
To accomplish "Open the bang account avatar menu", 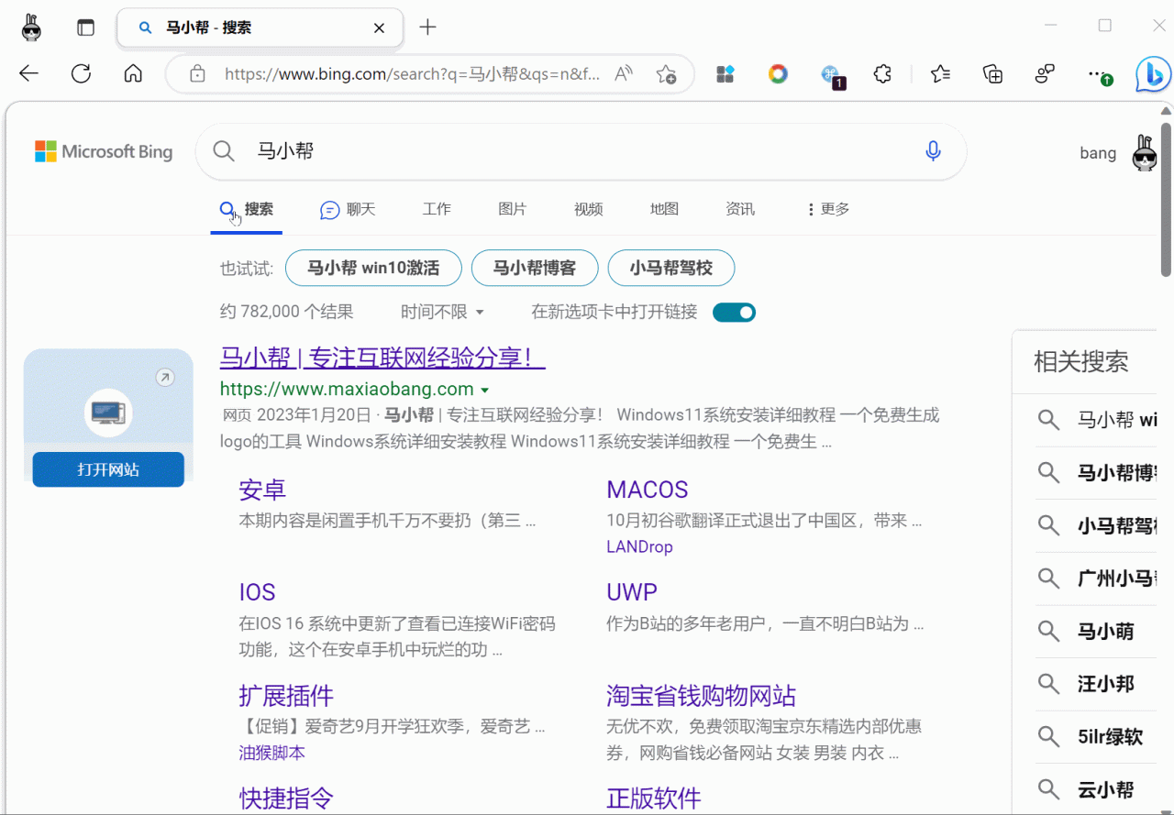I will point(1144,152).
